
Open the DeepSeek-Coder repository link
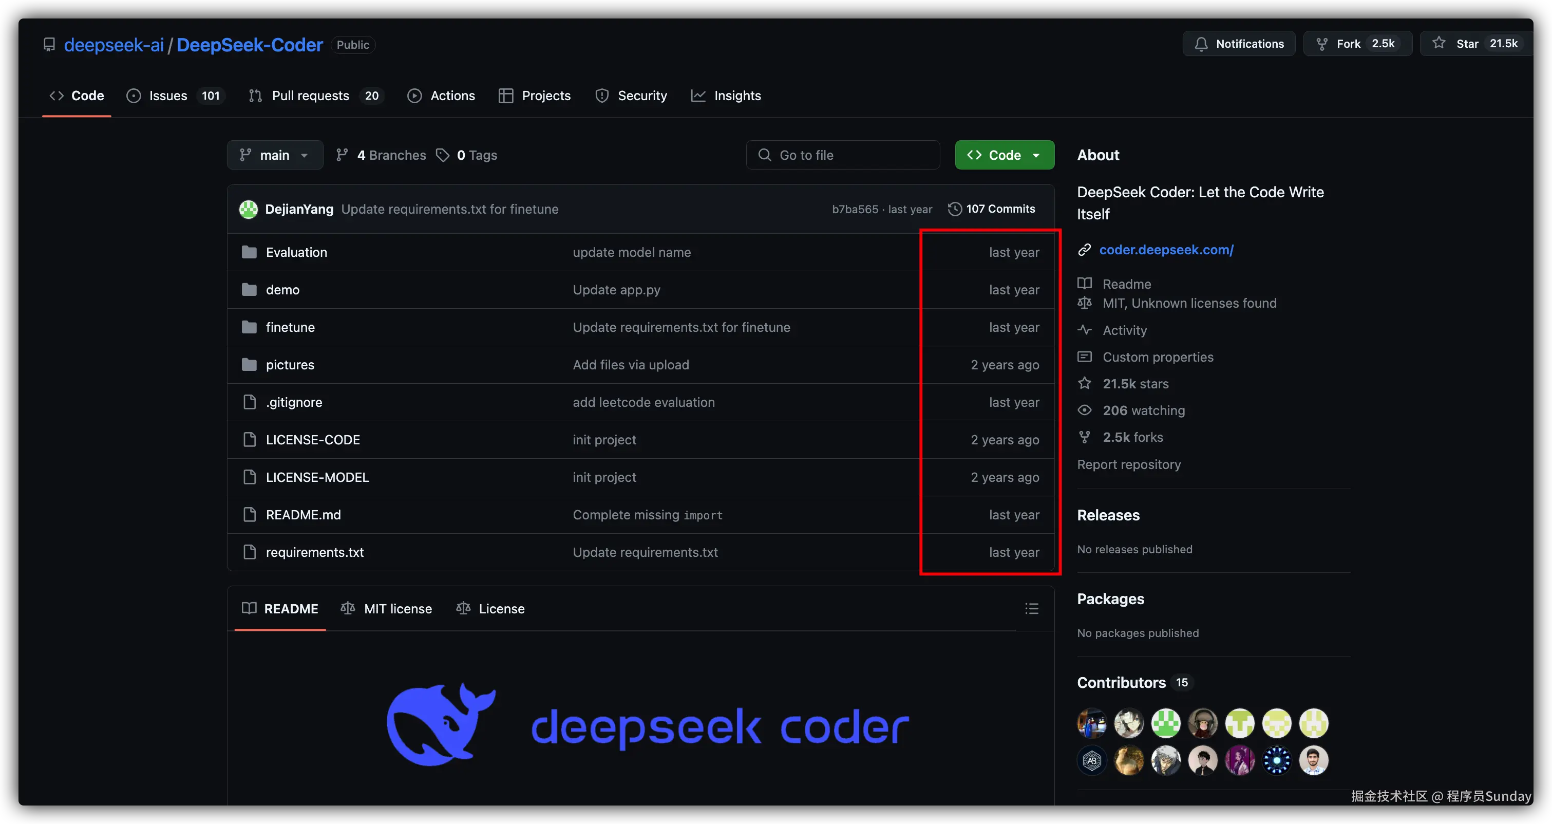(250, 45)
